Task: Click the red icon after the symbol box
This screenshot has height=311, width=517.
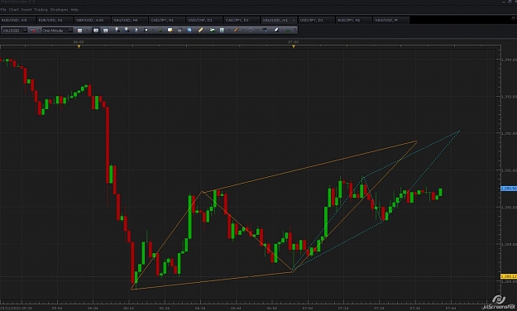Action: [x=33, y=31]
